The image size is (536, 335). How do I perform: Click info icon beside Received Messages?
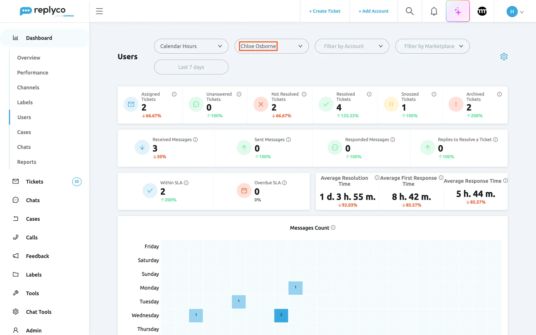(x=195, y=140)
